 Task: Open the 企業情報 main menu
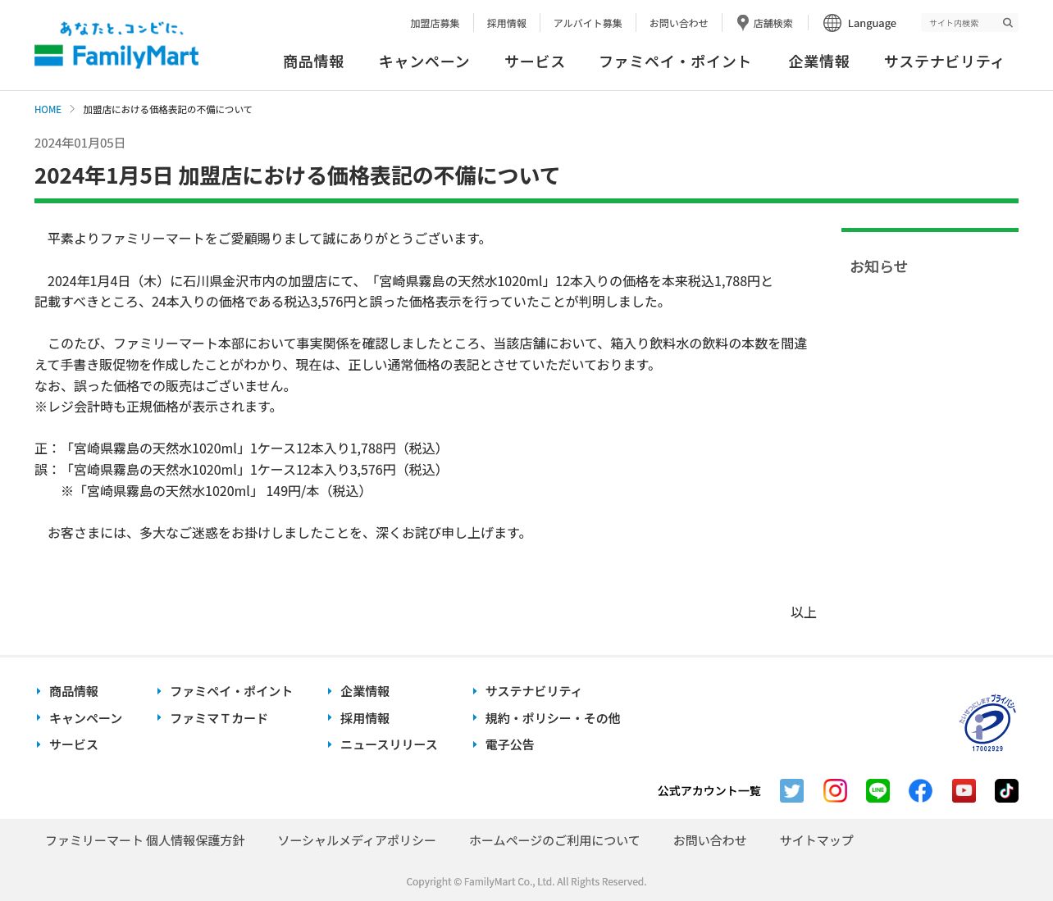coord(818,61)
